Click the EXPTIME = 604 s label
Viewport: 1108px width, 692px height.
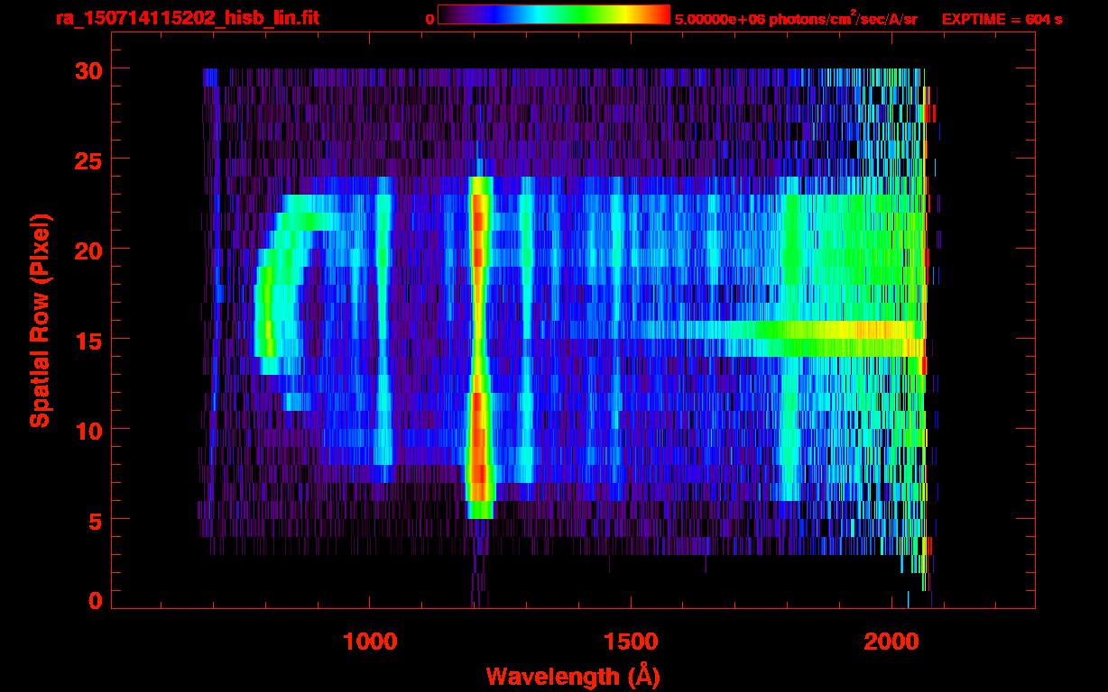(x=1002, y=19)
